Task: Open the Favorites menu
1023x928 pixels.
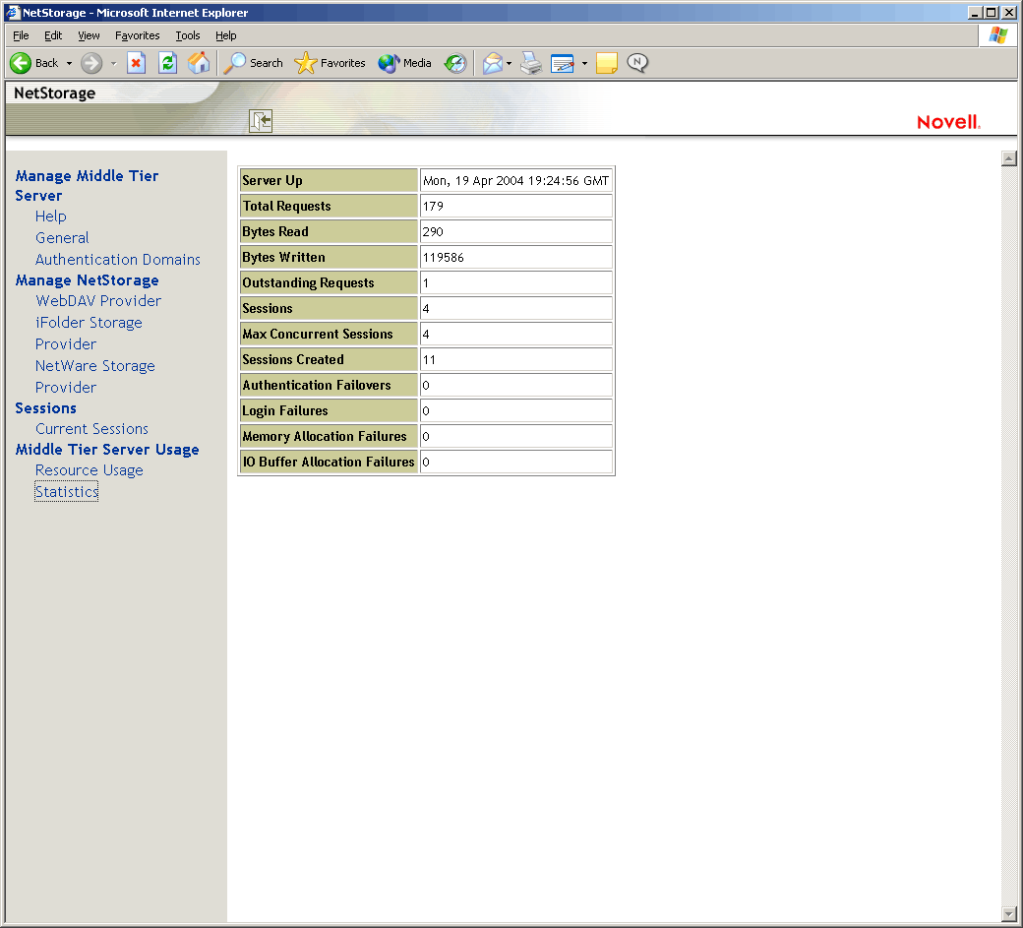Action: click(137, 35)
